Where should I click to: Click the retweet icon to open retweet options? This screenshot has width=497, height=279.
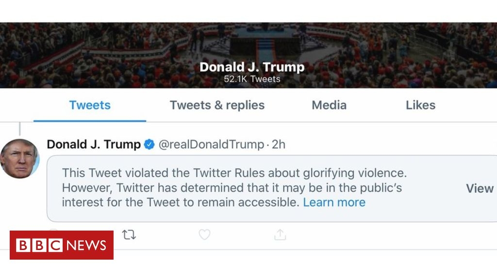coord(129,234)
